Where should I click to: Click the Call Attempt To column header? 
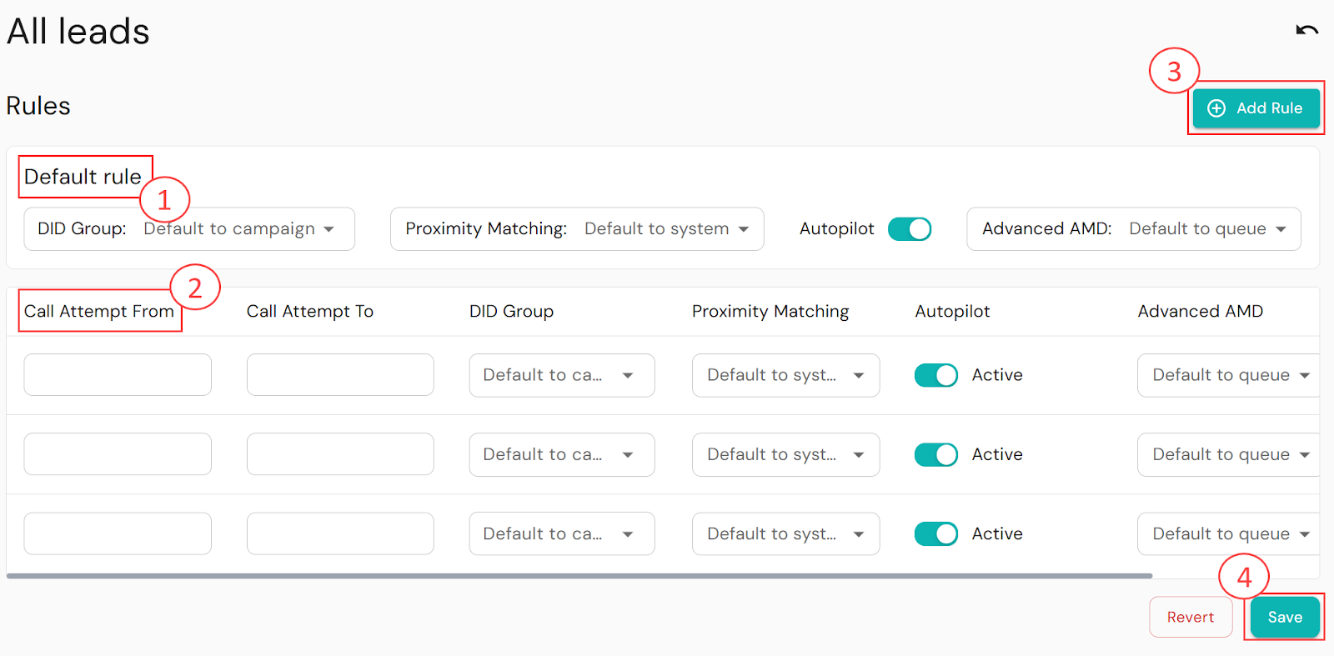point(310,312)
